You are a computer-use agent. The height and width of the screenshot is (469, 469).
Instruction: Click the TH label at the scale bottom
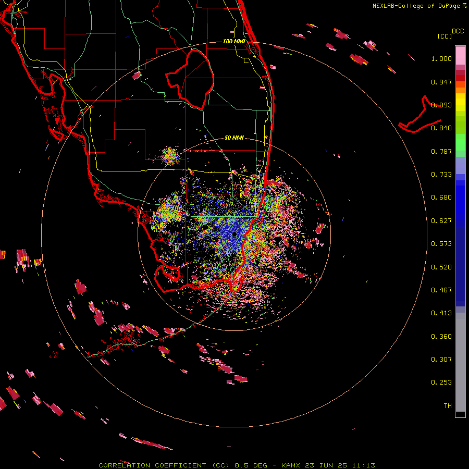point(448,406)
